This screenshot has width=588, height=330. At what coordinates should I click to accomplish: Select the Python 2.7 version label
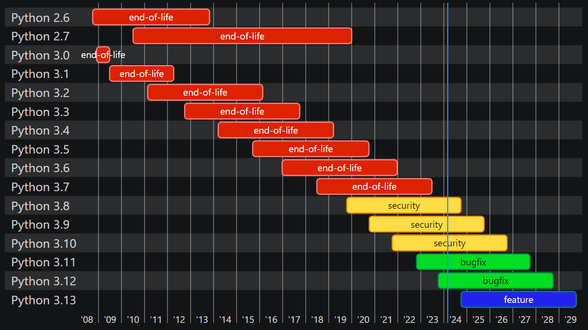tap(40, 37)
